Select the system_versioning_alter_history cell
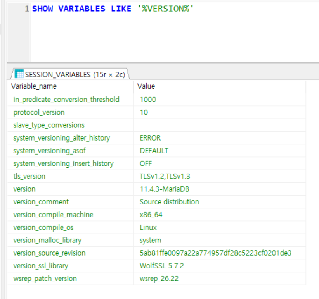319x299 pixels. pyautogui.click(x=70, y=138)
